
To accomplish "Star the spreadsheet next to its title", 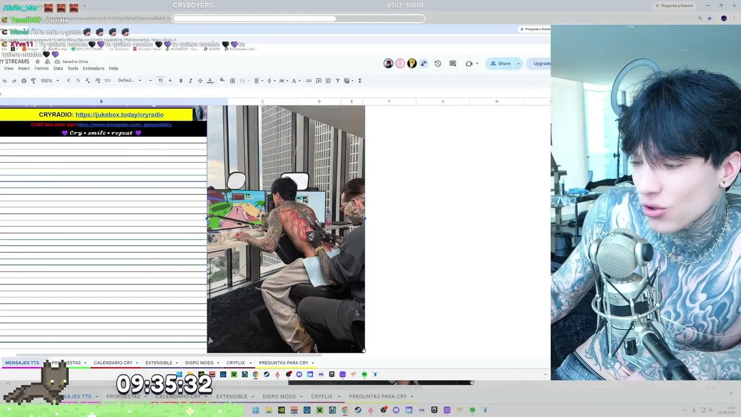I will pos(38,61).
